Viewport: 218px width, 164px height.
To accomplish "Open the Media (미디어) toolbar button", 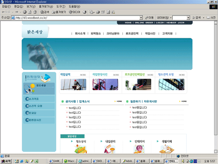I will (75, 12).
